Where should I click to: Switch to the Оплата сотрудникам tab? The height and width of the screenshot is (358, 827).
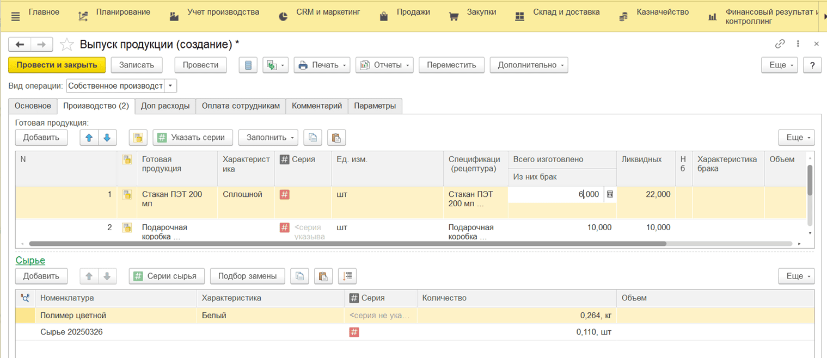(241, 106)
